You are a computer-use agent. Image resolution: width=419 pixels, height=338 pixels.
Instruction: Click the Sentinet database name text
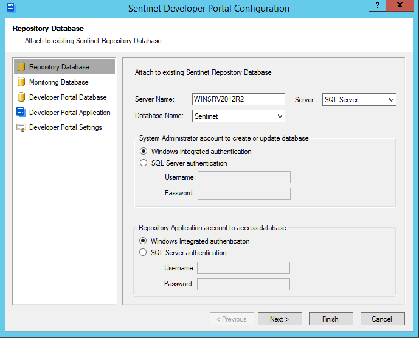click(x=206, y=116)
